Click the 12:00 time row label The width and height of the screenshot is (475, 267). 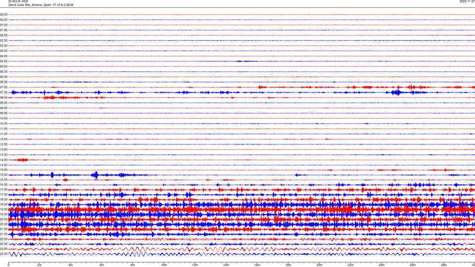pyautogui.click(x=3, y=139)
